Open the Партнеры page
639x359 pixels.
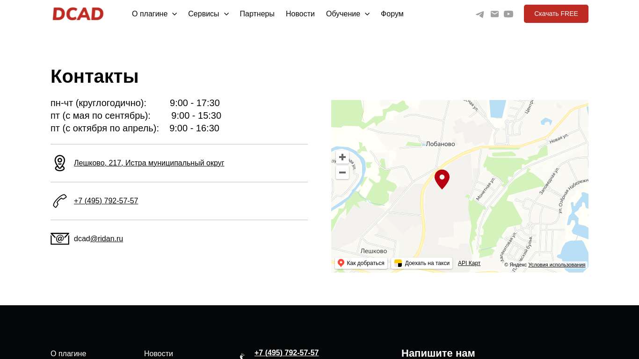pyautogui.click(x=257, y=14)
